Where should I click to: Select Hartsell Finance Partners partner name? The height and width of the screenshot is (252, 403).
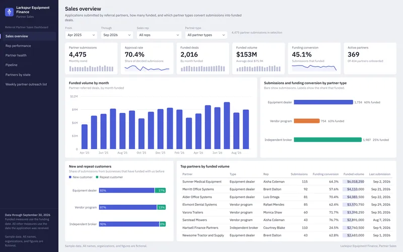point(200,228)
